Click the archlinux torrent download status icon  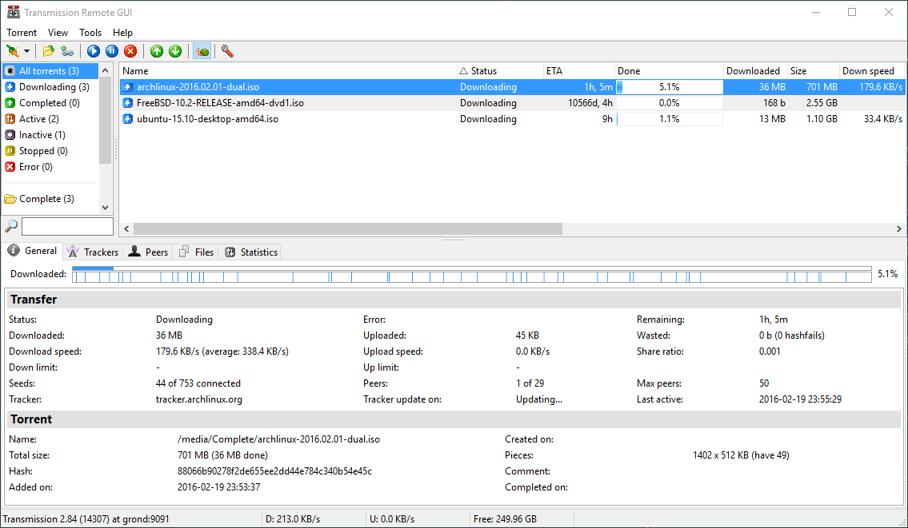click(128, 87)
